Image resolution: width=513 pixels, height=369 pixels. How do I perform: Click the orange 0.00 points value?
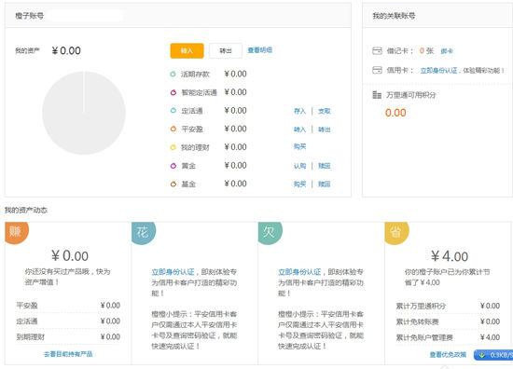tap(395, 113)
